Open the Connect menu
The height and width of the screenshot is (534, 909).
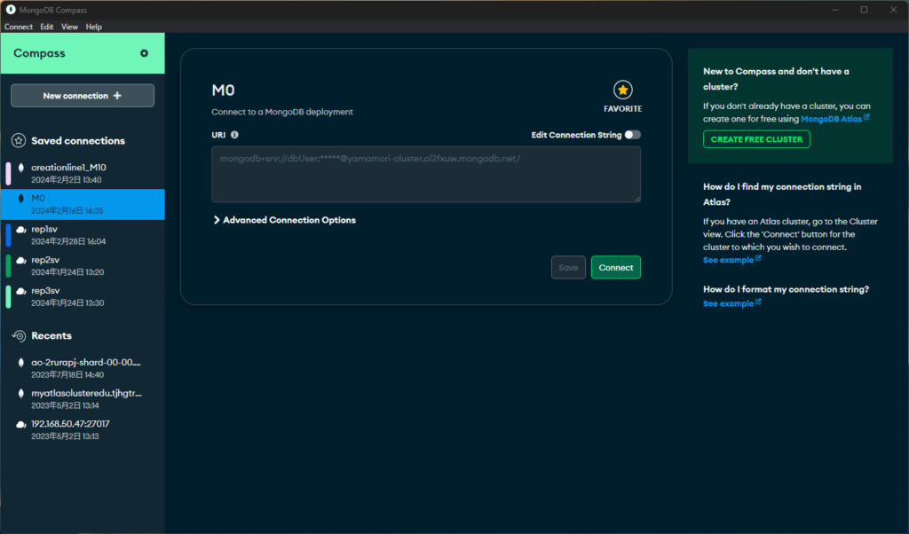coord(19,27)
